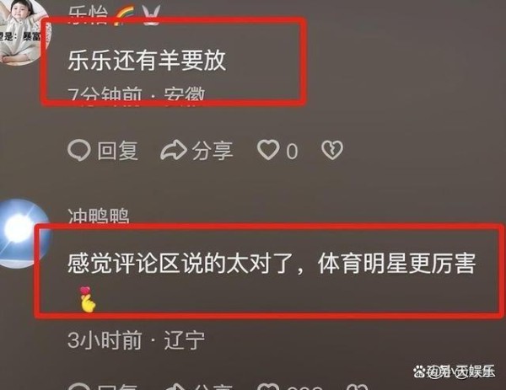Tap the share arrow under 冲鸭鸭's comment
506x390 pixels.
pos(175,387)
